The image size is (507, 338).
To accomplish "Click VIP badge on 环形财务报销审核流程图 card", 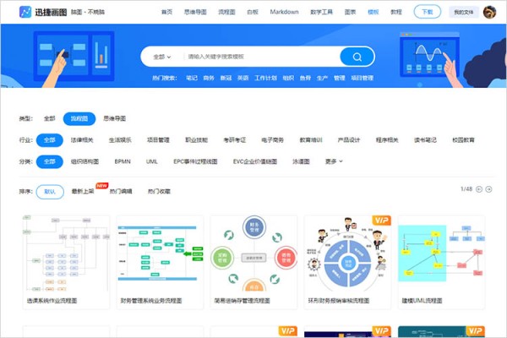I will (382, 221).
